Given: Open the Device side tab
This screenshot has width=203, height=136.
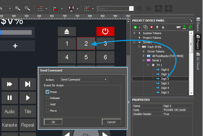Looking at the screenshot, I should pyautogui.click(x=198, y=23).
